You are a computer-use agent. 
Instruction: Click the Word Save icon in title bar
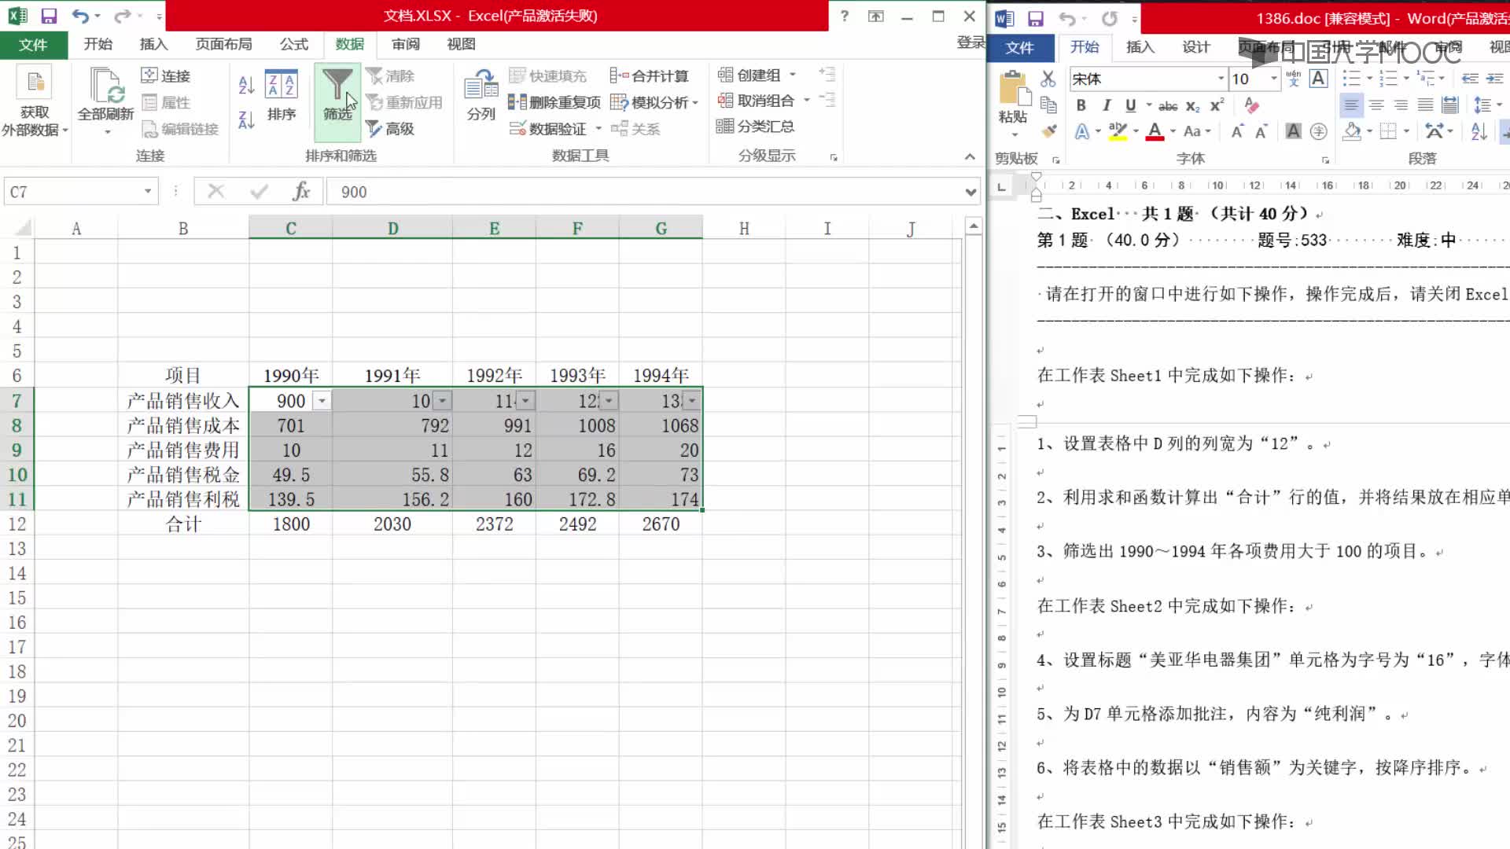click(1035, 18)
